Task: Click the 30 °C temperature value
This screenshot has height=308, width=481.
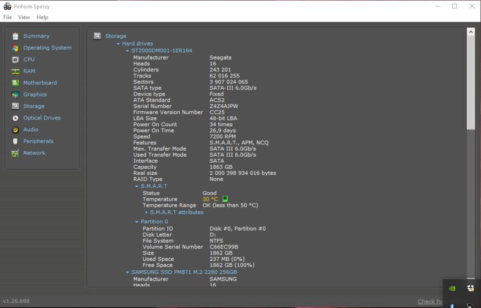Action: pos(210,199)
